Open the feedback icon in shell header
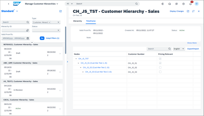The width and height of the screenshot is (204, 116). click(176, 4)
